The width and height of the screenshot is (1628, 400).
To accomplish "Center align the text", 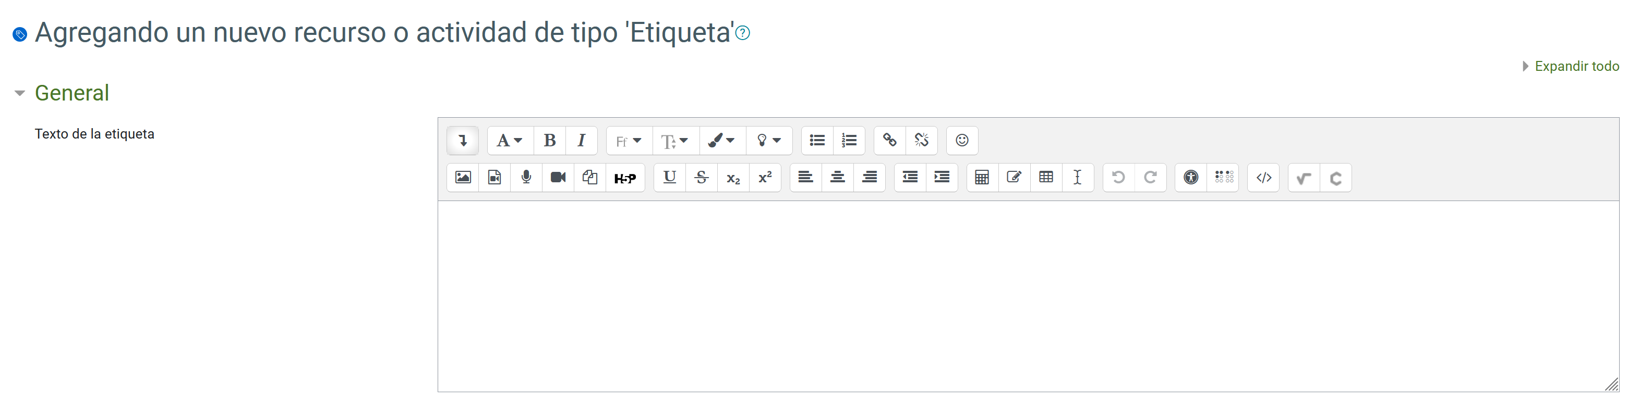I will 837,177.
